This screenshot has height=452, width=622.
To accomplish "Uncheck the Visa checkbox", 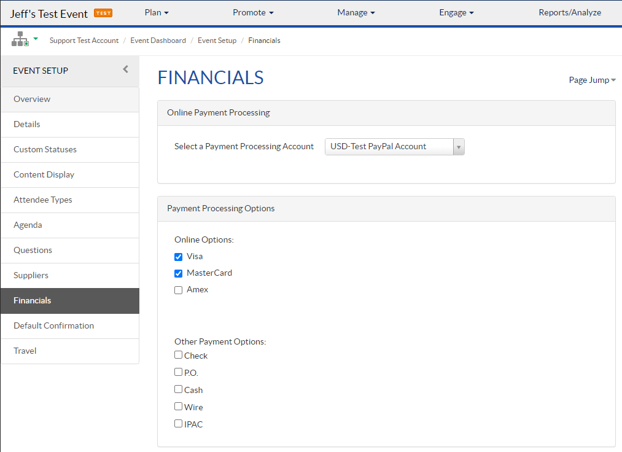I will click(179, 257).
